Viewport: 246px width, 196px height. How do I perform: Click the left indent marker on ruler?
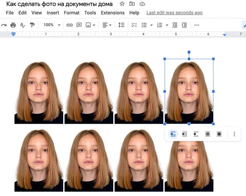14,34
